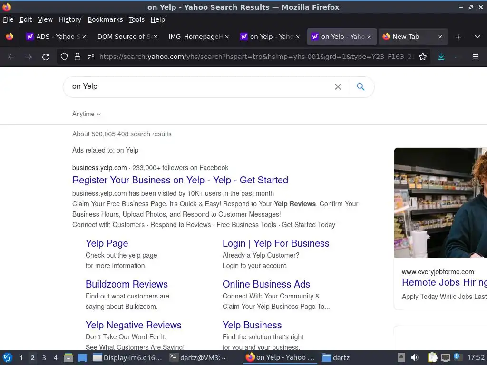View site security lock info
Viewport: 487px width, 365px height.
click(78, 57)
